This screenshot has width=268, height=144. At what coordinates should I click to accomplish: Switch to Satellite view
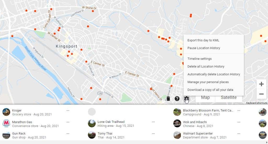[x=228, y=97]
